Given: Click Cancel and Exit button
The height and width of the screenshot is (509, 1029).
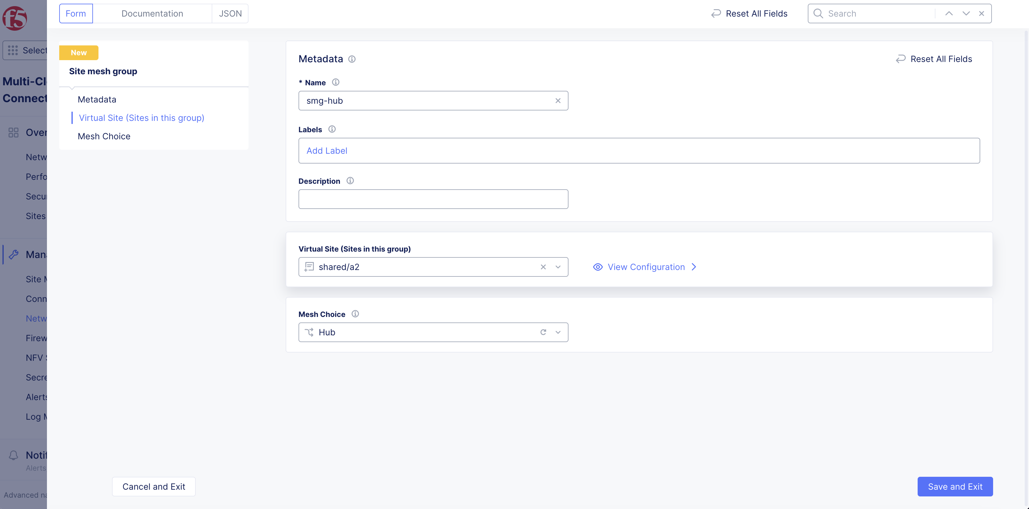Looking at the screenshot, I should click(x=153, y=487).
